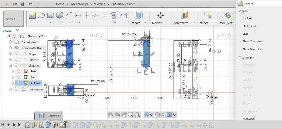Activate the Pan hand tool
Viewport: 282px width, 129px height.
(x=124, y=115)
